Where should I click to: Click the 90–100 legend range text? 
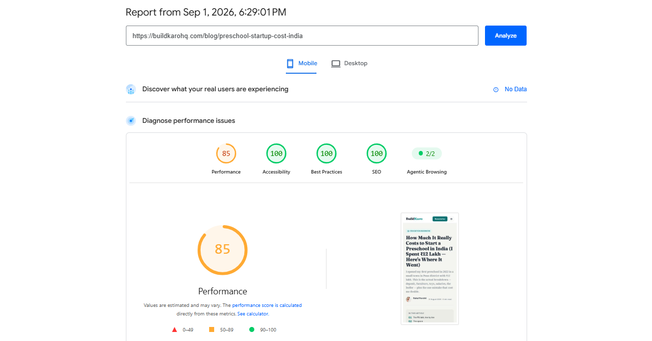click(x=268, y=330)
